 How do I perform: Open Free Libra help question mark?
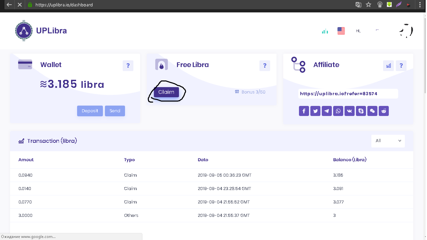tap(265, 66)
